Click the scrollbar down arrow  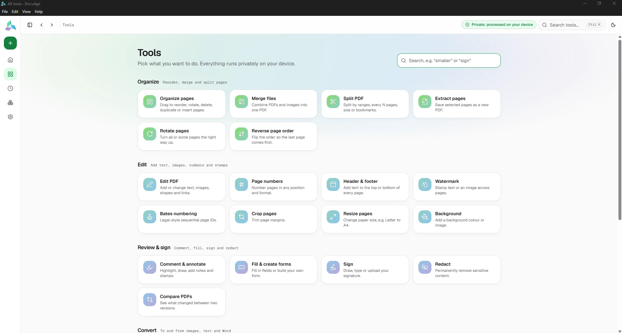(620, 331)
